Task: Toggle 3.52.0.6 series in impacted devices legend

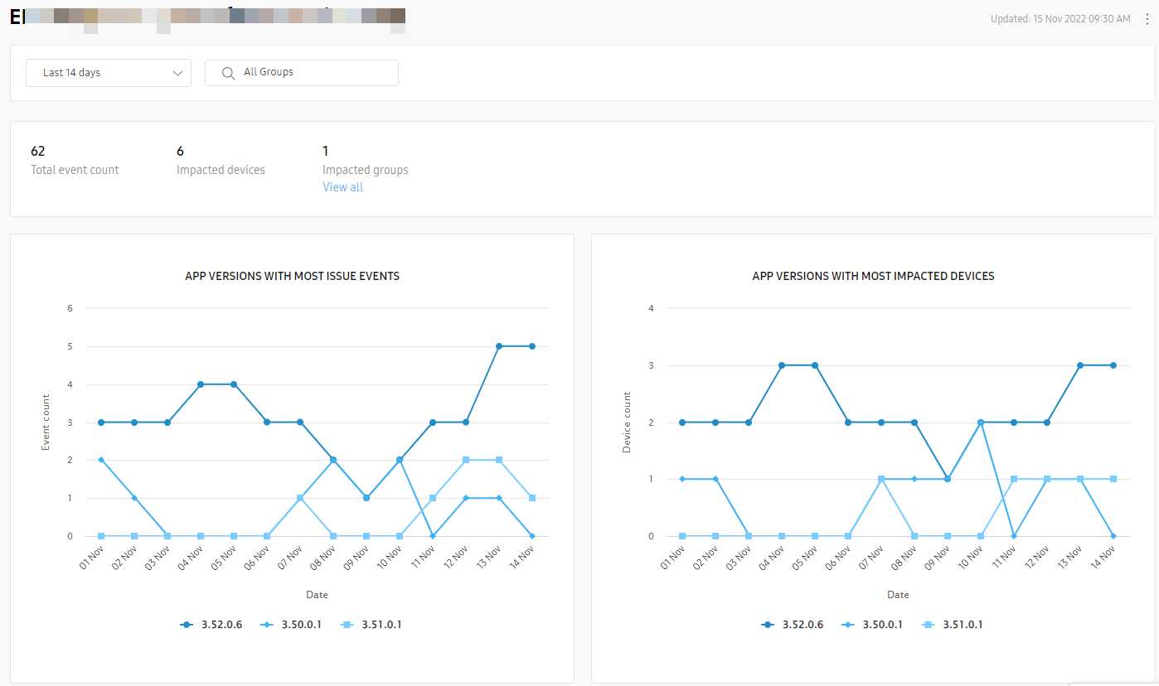Action: point(793,625)
